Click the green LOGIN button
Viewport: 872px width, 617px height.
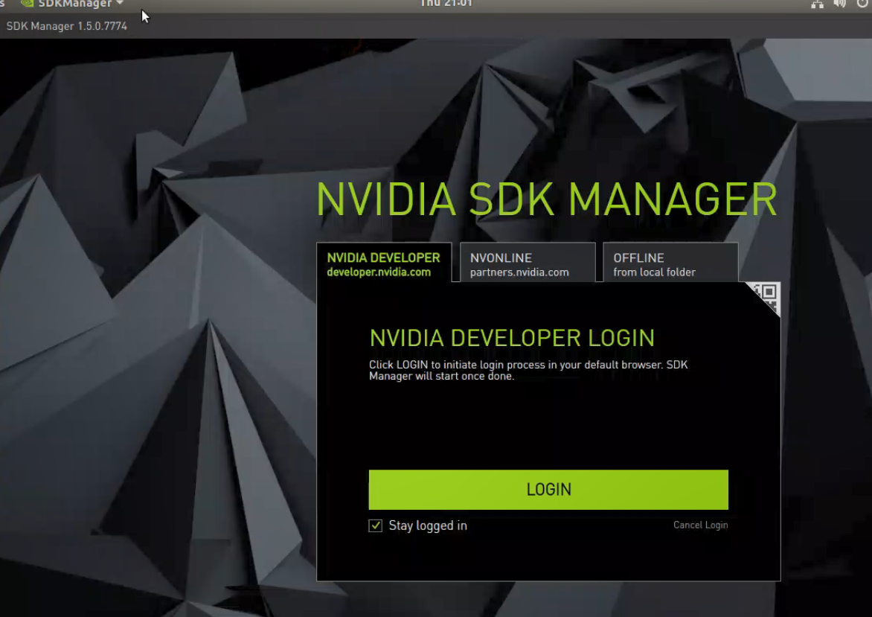[548, 490]
